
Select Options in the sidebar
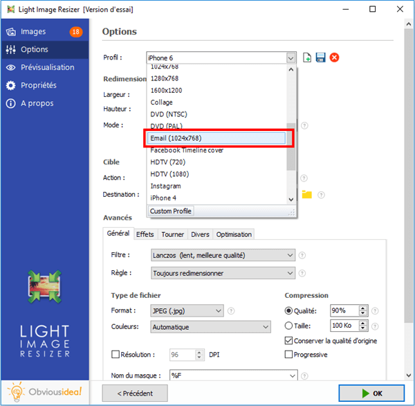click(44, 50)
